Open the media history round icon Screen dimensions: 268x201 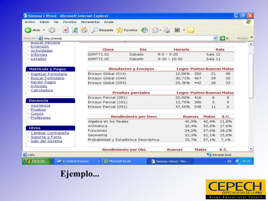(144, 30)
